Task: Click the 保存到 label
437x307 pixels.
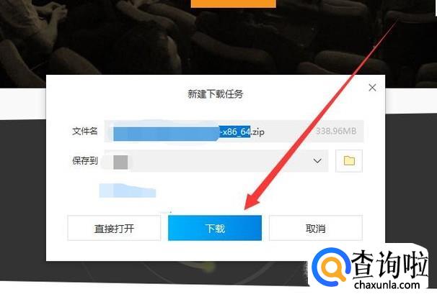Action: click(84, 160)
